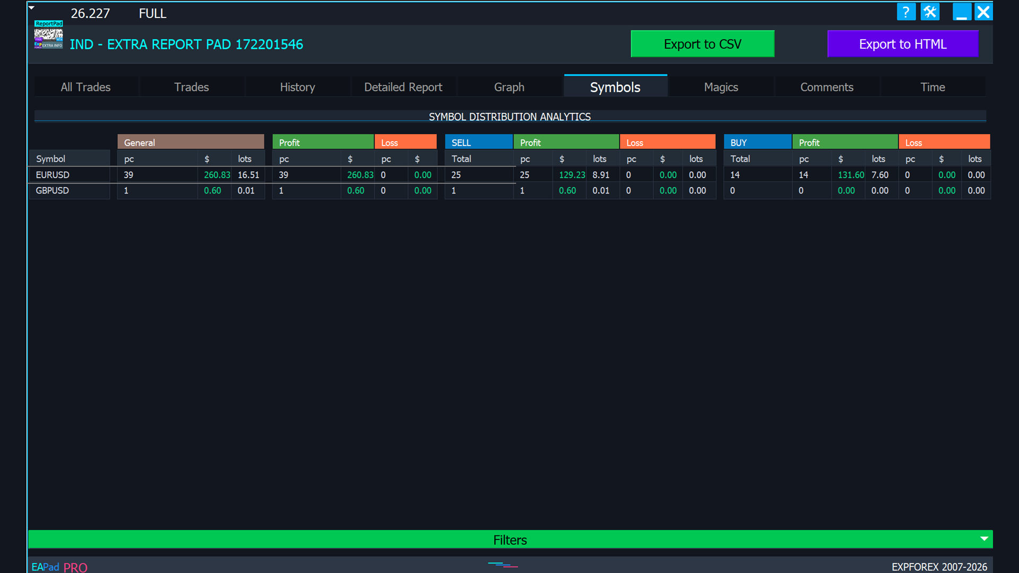
Task: Select the EURUSD symbol row
Action: 53,175
